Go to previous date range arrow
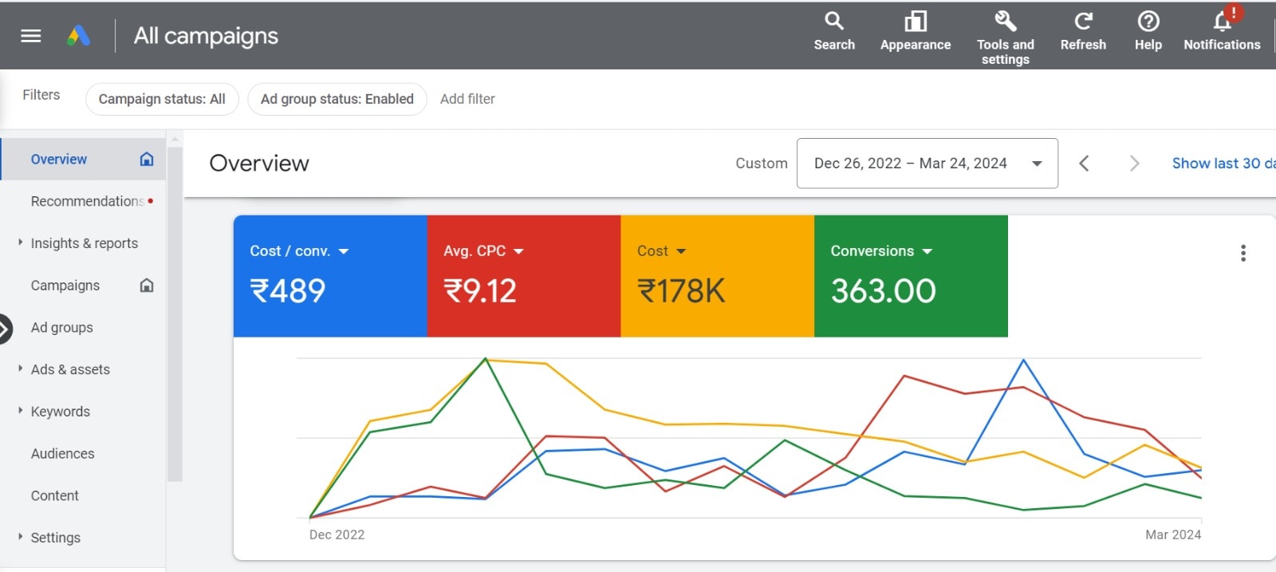The image size is (1276, 572). coord(1084,164)
